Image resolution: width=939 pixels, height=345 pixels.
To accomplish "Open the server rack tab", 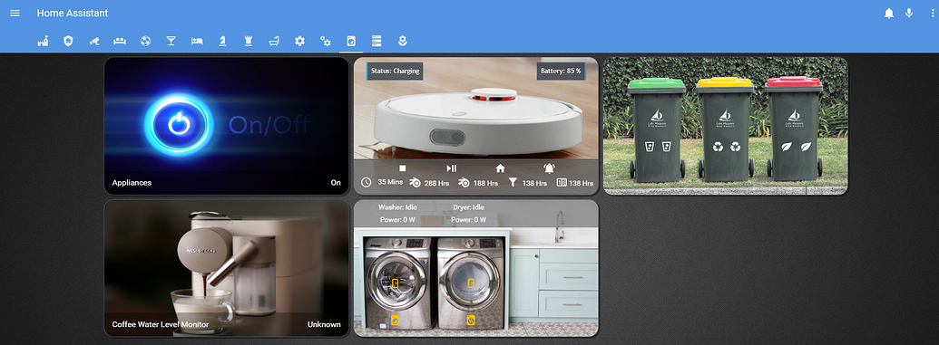I will [377, 41].
